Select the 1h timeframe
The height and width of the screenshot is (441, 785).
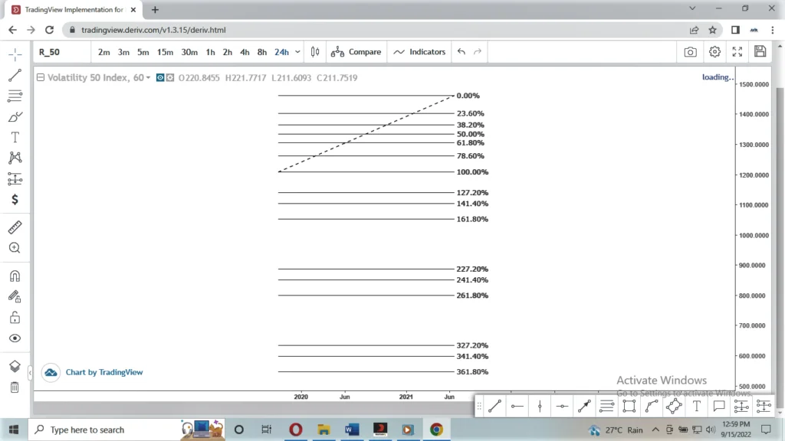click(x=210, y=52)
